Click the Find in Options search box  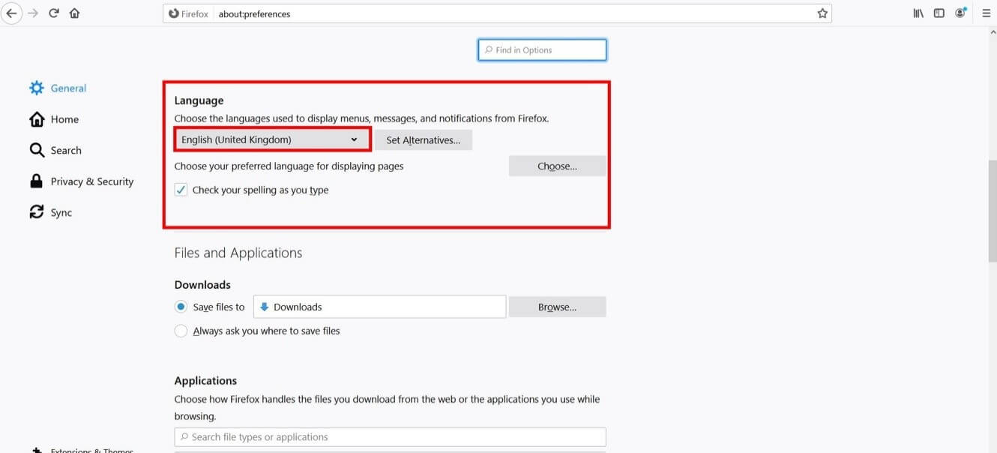[542, 50]
